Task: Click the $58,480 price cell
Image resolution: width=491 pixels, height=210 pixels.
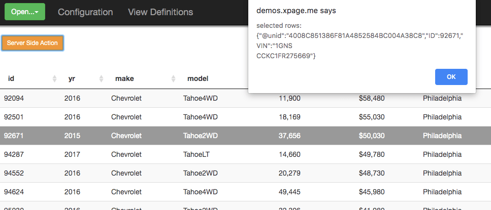Action: click(371, 98)
